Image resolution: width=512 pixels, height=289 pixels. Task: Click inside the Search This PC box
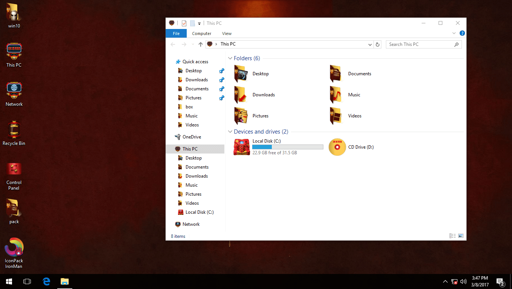coord(418,44)
